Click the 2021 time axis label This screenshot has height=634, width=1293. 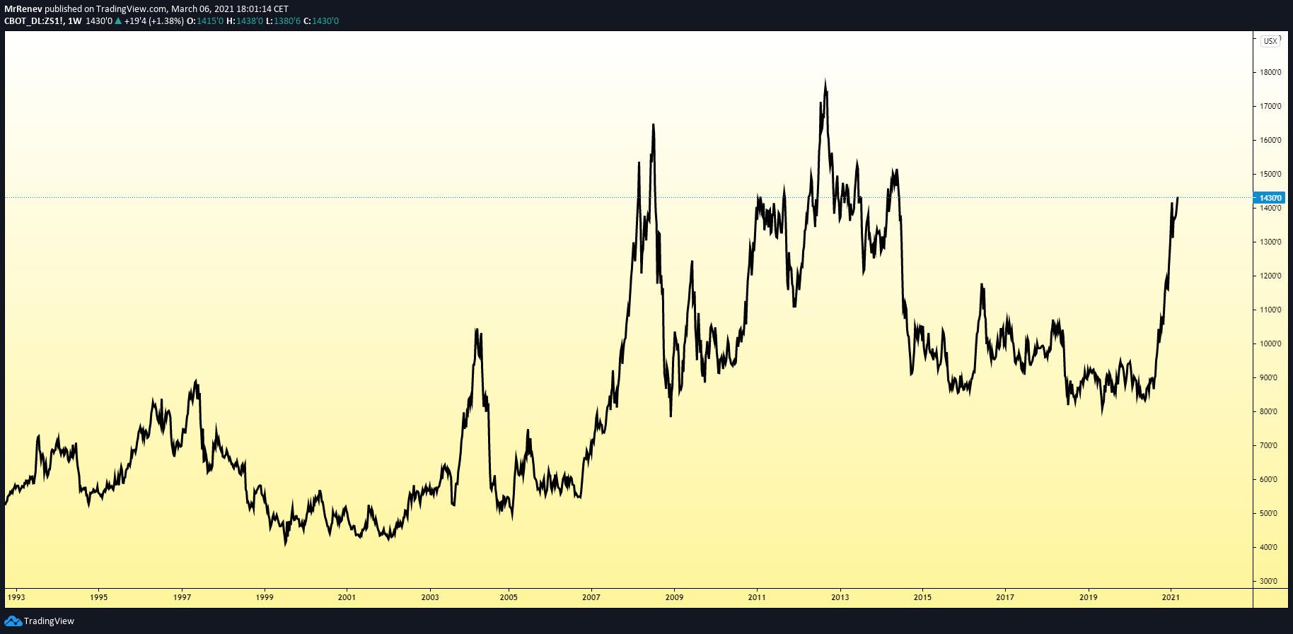pos(1171,597)
